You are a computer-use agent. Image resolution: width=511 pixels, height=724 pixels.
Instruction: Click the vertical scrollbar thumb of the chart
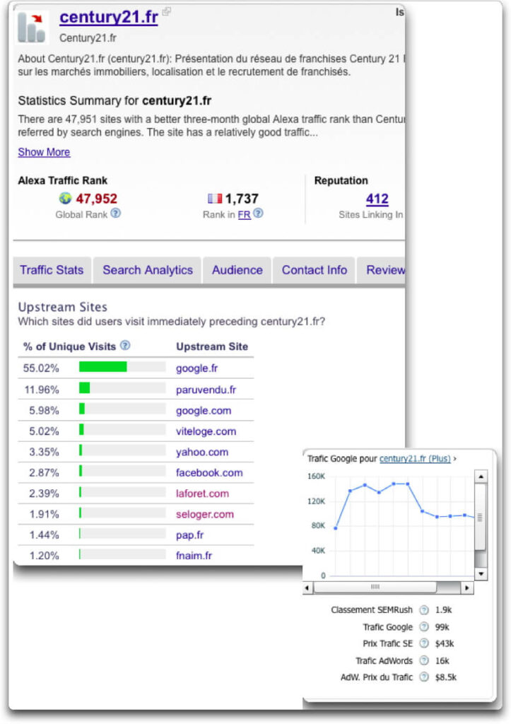pyautogui.click(x=481, y=517)
